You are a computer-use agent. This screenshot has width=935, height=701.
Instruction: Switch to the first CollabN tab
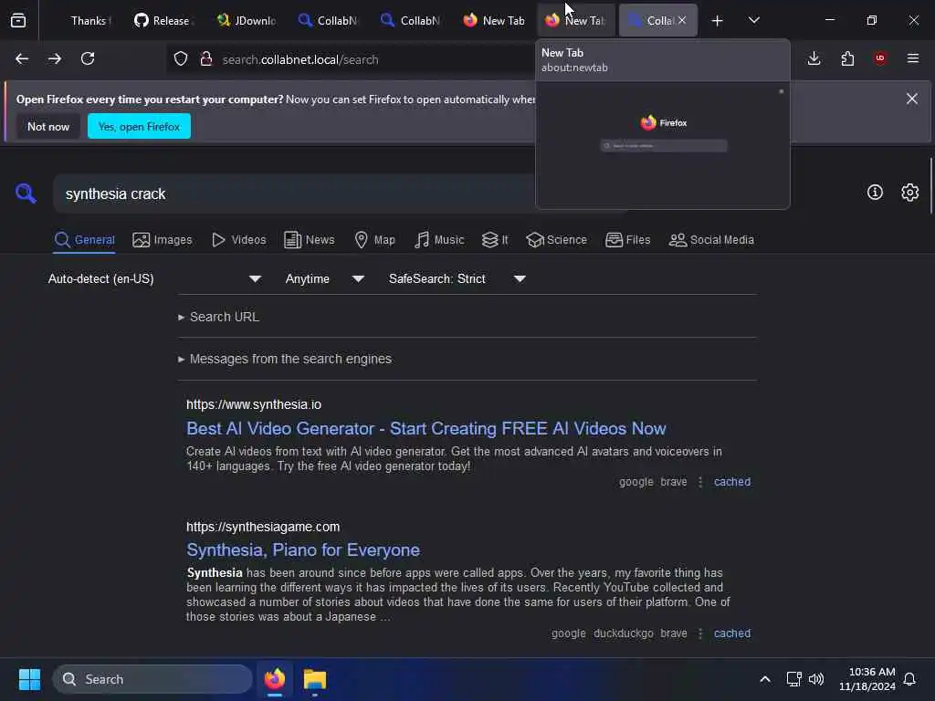(328, 20)
